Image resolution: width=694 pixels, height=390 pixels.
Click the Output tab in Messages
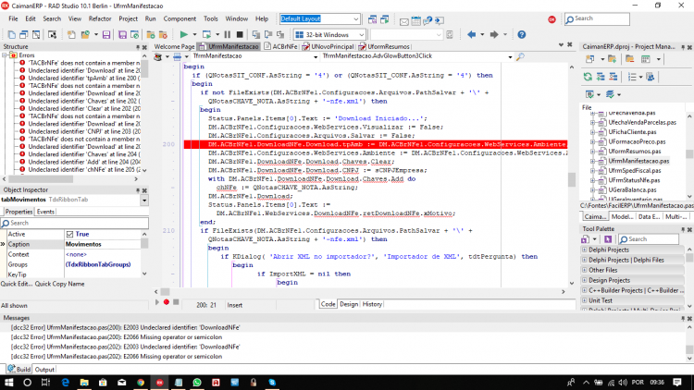coord(44,370)
